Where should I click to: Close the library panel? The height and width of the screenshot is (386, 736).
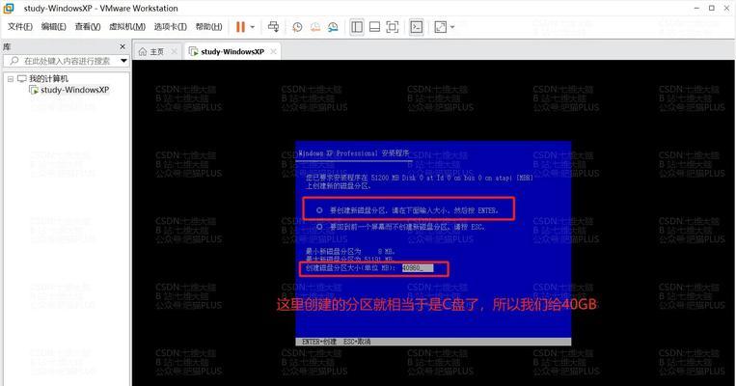[123, 46]
